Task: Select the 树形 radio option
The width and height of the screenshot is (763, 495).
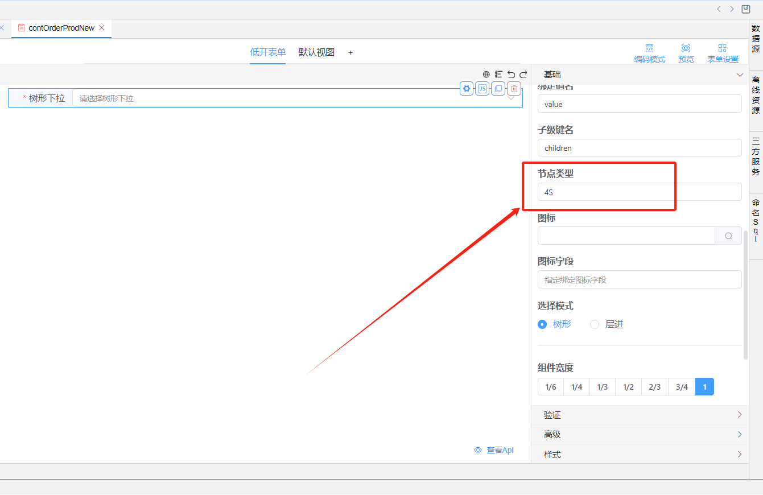Action: pos(542,324)
